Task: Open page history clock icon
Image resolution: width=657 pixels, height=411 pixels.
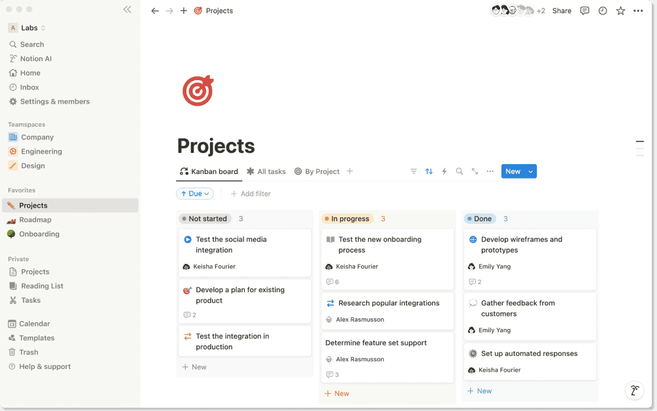Action: 603,11
